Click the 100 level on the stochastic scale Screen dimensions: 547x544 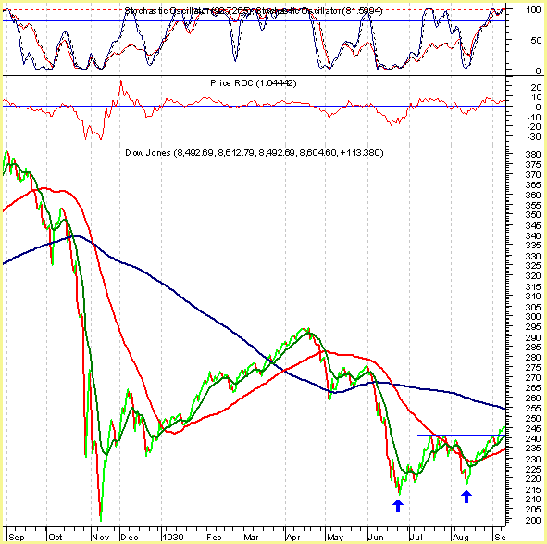(x=533, y=10)
